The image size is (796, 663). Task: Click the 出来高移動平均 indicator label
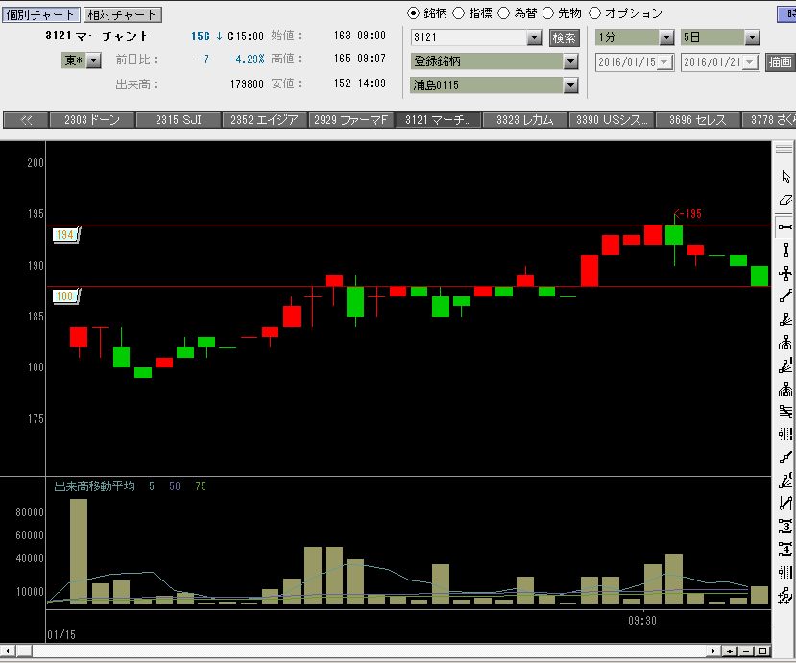tap(94, 486)
